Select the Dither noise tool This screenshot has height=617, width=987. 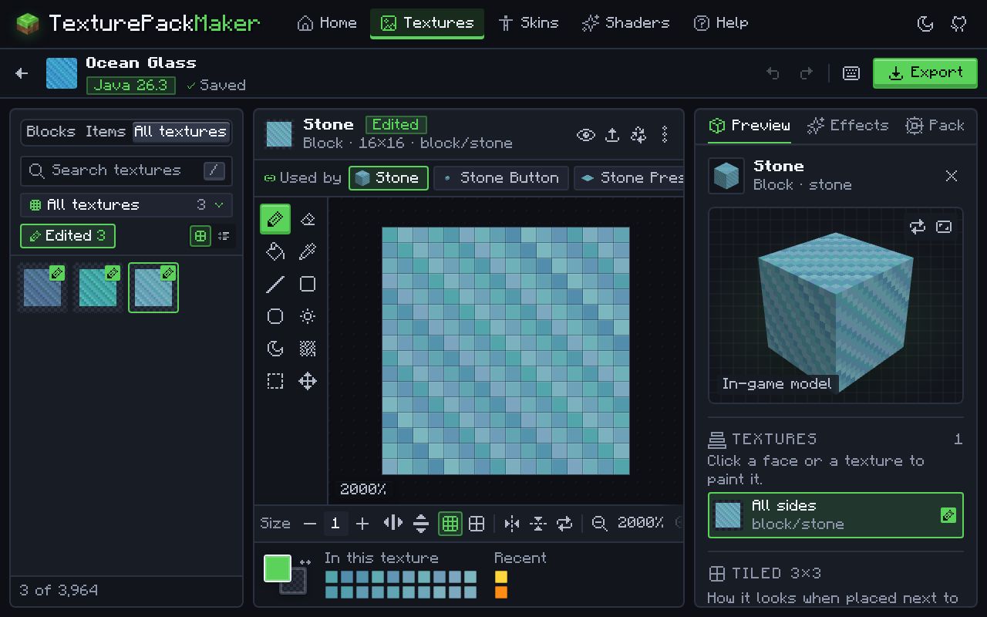click(308, 349)
